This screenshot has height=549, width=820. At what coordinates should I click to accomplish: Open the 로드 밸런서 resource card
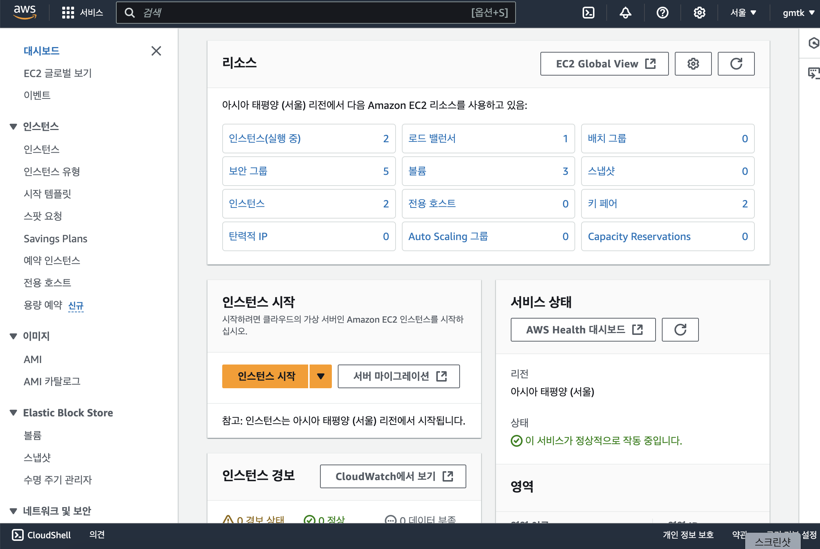[x=489, y=139]
